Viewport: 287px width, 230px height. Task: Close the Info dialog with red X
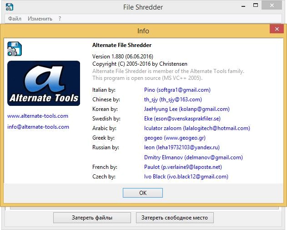pos(277,29)
